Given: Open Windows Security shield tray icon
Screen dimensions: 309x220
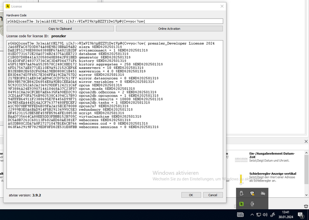Looking at the screenshot, I should click(x=252, y=193).
